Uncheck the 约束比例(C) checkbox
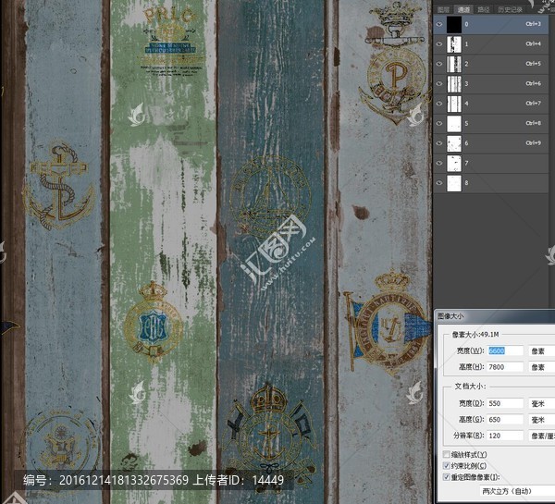 click(447, 465)
